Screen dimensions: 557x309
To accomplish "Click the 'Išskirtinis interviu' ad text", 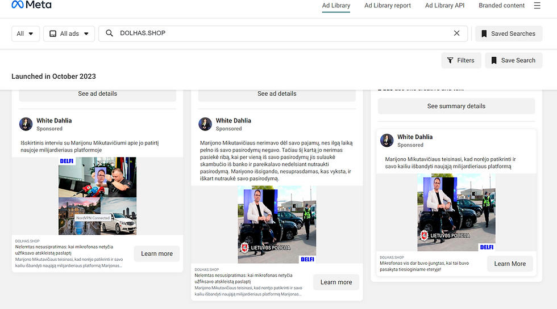I will point(90,146).
